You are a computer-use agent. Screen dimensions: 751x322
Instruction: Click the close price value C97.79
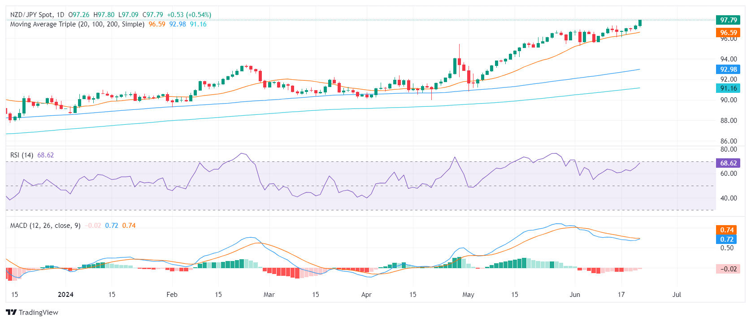[153, 15]
